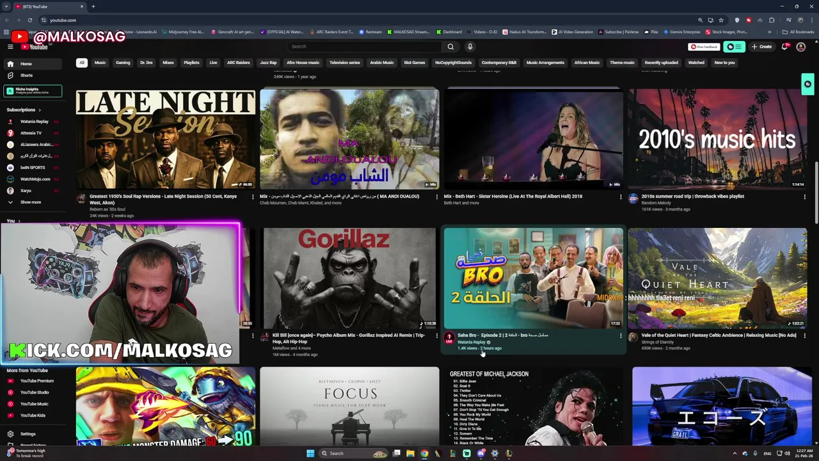
Task: Open the Random Melody channel avatar
Action: click(x=633, y=199)
